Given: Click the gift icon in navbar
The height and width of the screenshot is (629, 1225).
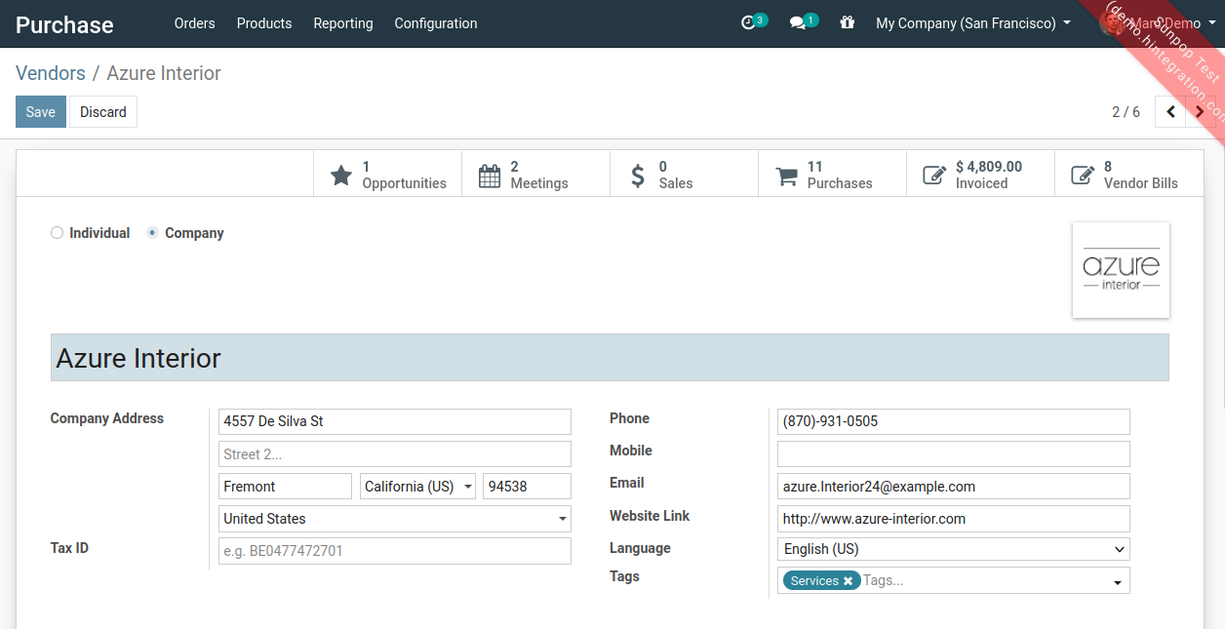Looking at the screenshot, I should pos(848,22).
